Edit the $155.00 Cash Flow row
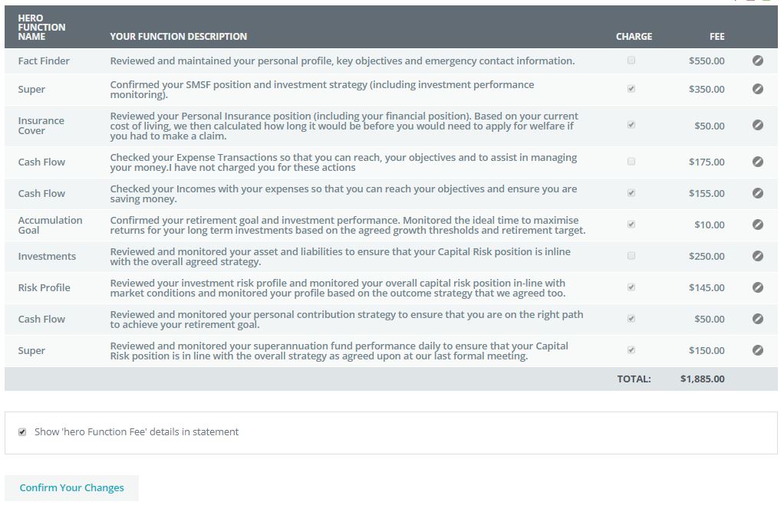This screenshot has height=505, width=784. click(758, 193)
